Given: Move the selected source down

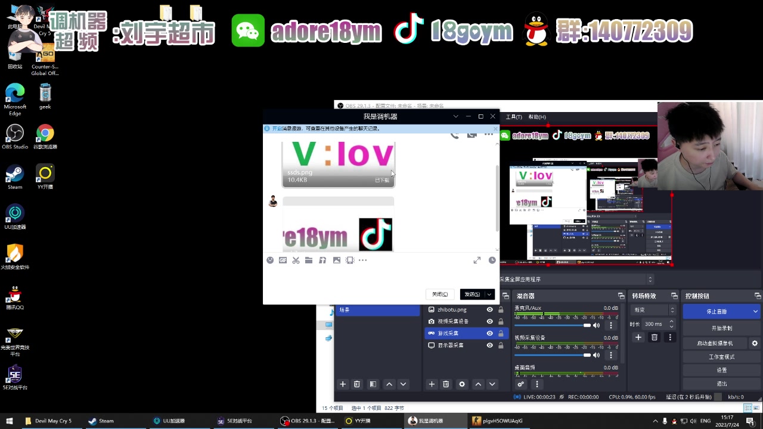Looking at the screenshot, I should click(492, 384).
